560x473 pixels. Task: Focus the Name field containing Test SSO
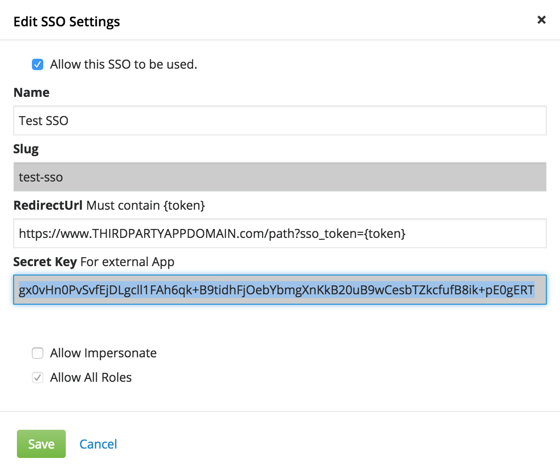click(280, 121)
